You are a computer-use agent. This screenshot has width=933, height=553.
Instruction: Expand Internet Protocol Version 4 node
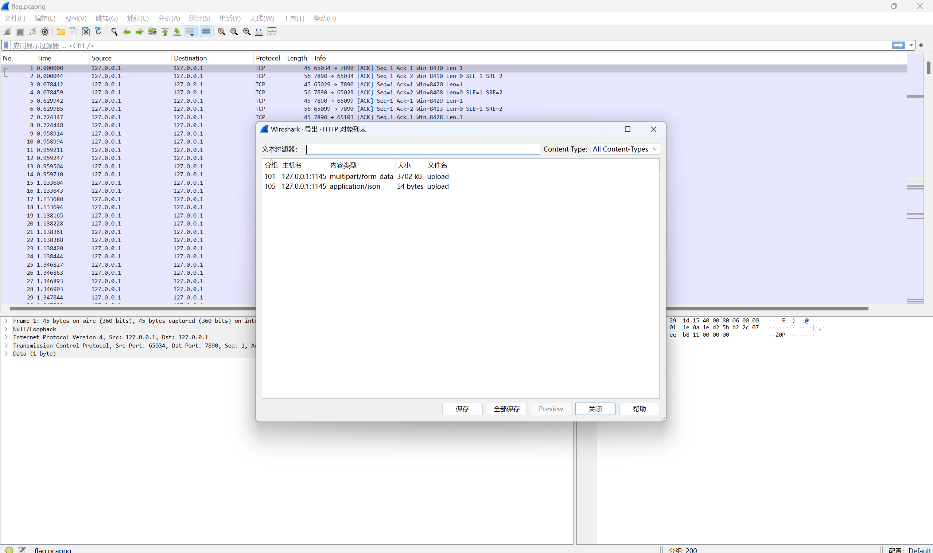pyautogui.click(x=6, y=337)
